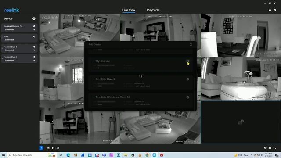Select My Device entry in dialog
The width and height of the screenshot is (281, 158).
140,65
